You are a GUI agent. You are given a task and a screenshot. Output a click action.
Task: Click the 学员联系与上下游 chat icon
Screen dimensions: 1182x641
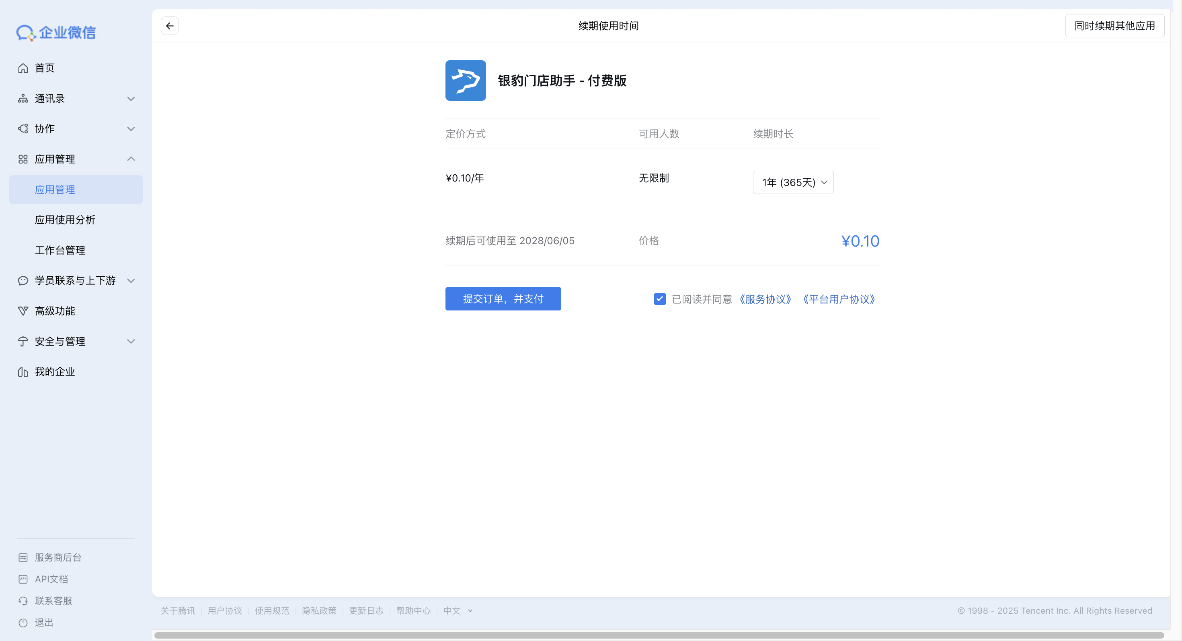tap(23, 281)
